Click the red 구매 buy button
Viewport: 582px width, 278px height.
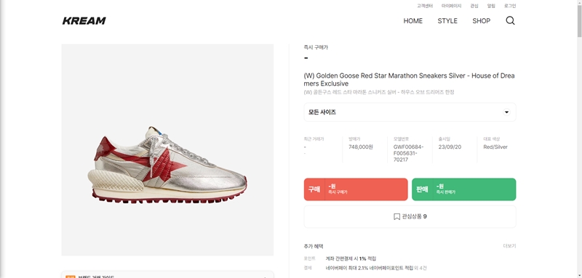point(356,189)
